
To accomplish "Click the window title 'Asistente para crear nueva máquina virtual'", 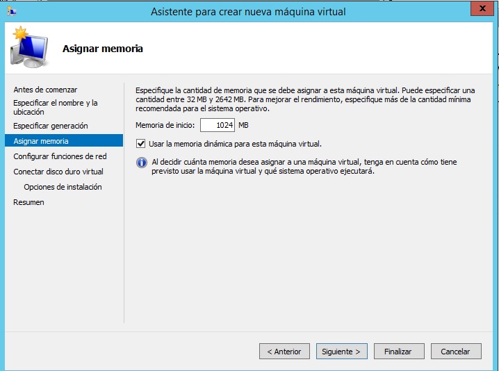I will 248,11.
